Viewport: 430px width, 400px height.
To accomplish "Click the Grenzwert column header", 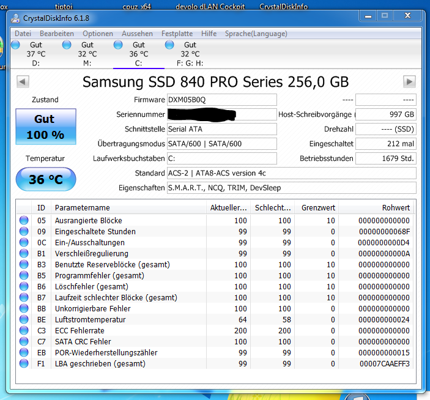I will (x=317, y=208).
